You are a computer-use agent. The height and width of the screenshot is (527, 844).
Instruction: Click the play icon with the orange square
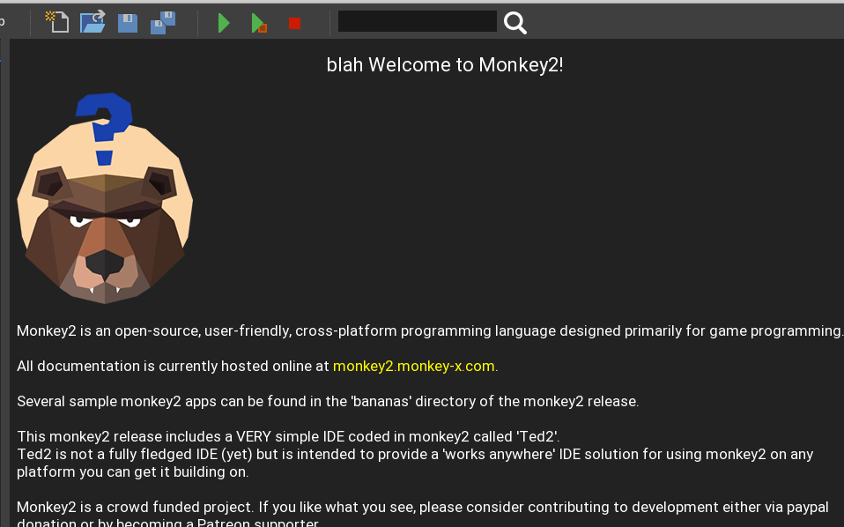(x=259, y=23)
